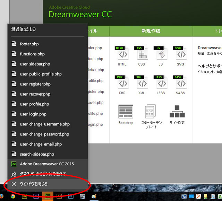This screenshot has height=201, width=222.
Task: Open ions.php in Dreamweaver recent files list
Action: tap(95, 59)
